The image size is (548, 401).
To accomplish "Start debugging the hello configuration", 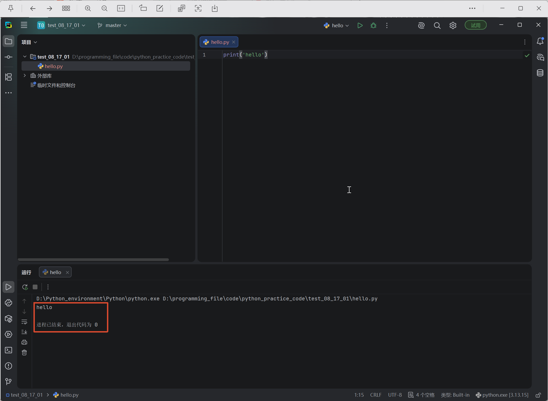I will (x=373, y=25).
